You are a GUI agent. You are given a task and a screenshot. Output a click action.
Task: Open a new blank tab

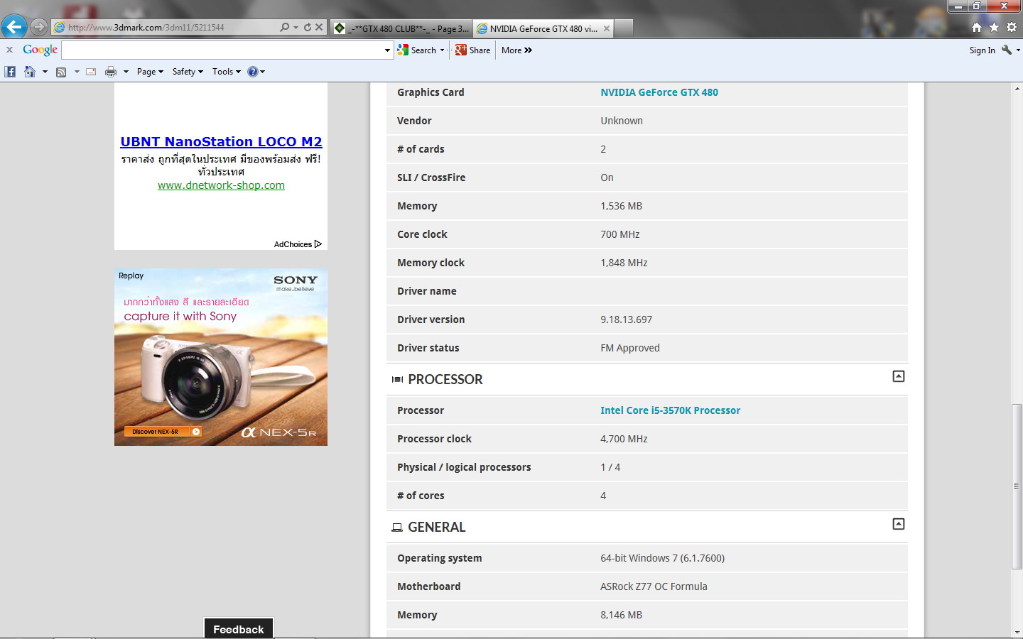pos(623,28)
